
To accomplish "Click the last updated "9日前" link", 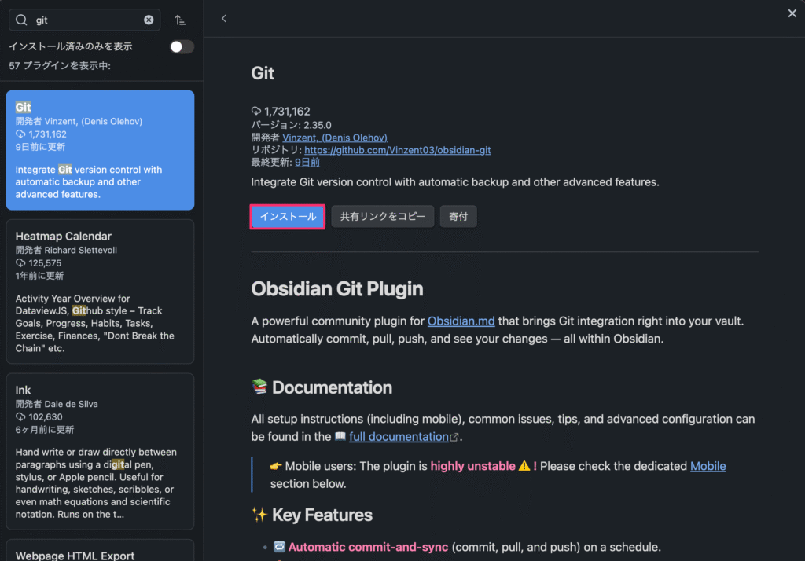I will 307,162.
